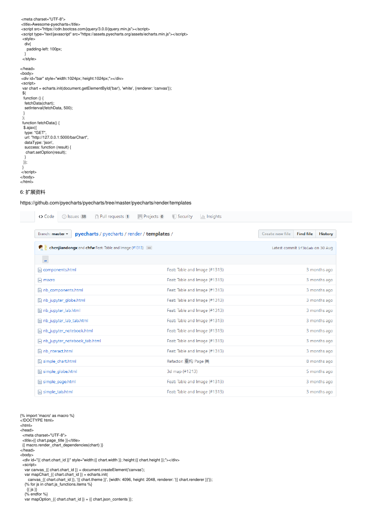Open the 'Refactor: 重构 Page 类' commit message
Image resolution: width=370 pixels, height=524 pixels.
188,361
